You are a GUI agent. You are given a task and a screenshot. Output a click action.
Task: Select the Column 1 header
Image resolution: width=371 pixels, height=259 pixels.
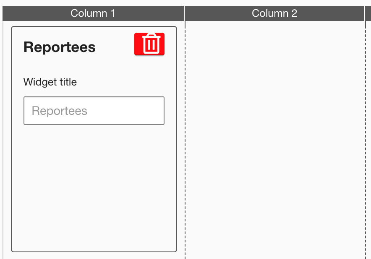[93, 13]
